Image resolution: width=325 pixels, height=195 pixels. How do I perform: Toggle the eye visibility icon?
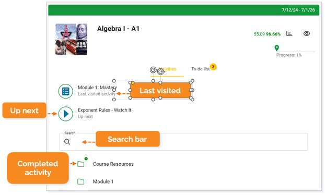click(x=307, y=33)
